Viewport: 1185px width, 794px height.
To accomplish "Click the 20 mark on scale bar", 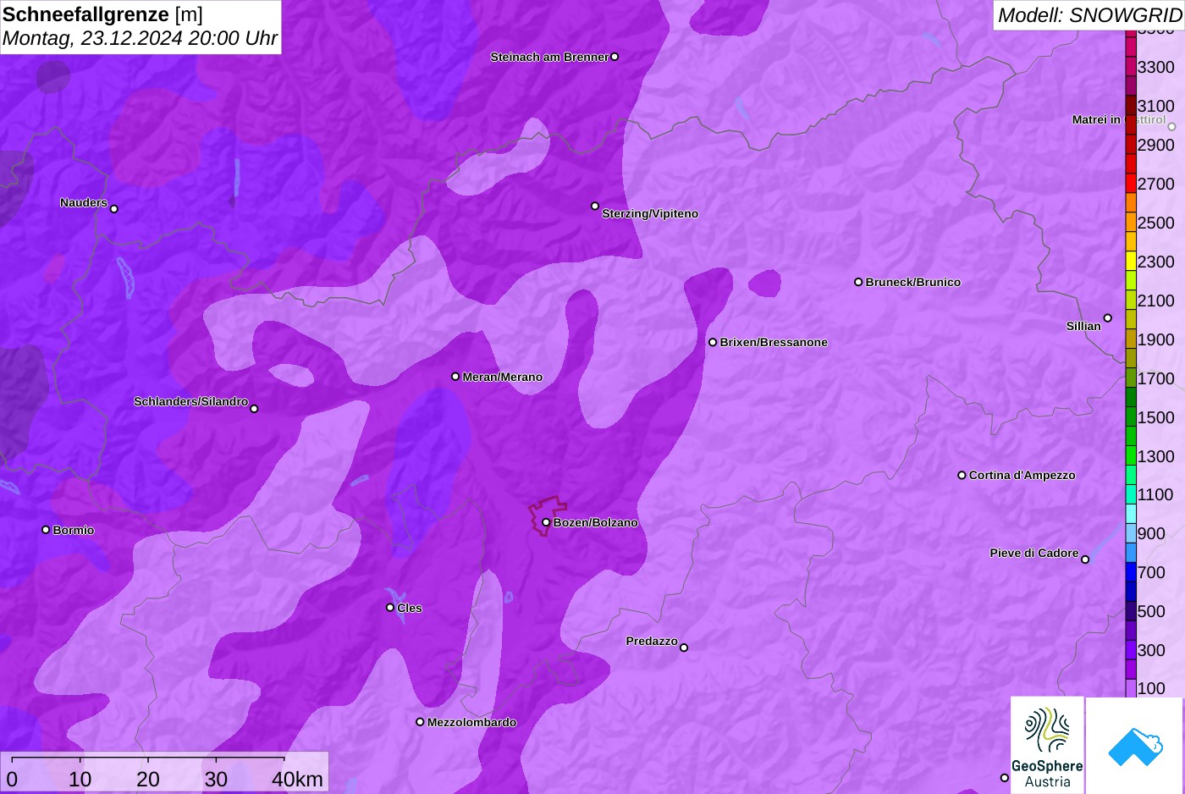I will pos(148,780).
